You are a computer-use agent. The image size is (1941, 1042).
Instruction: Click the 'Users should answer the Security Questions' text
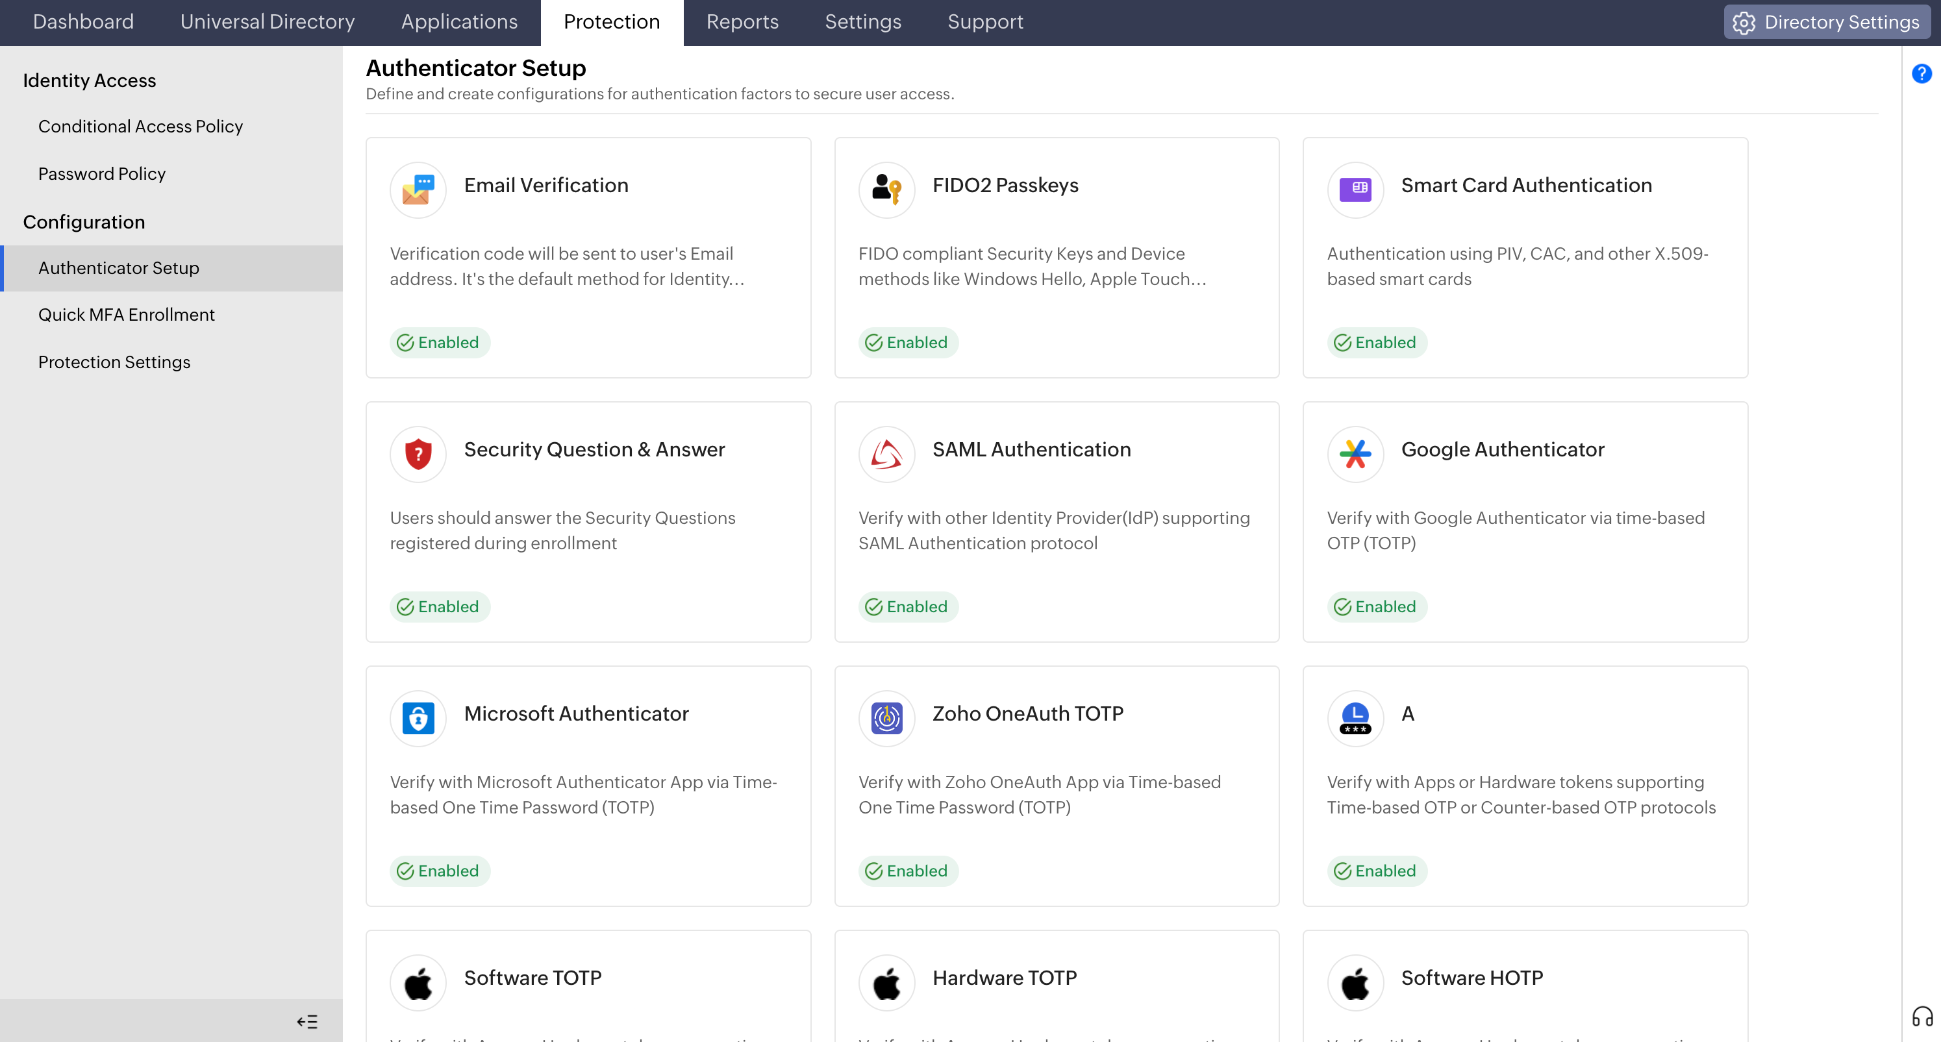coord(563,530)
